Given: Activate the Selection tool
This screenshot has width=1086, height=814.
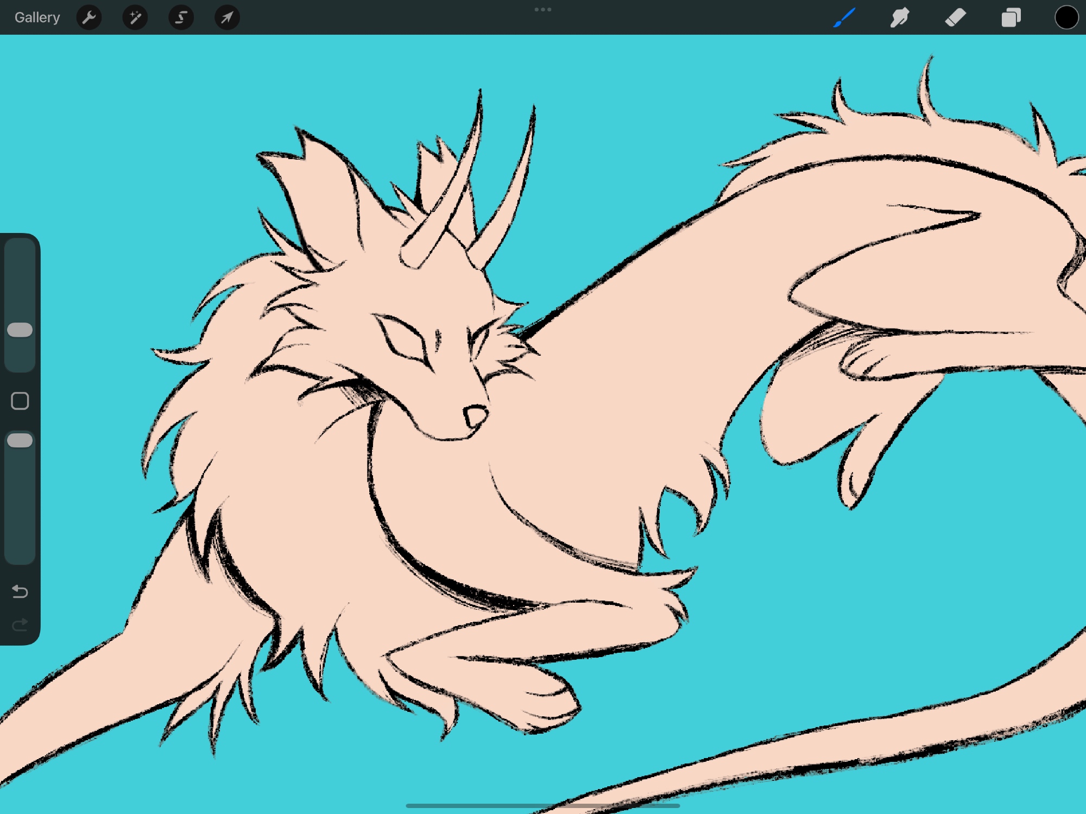Looking at the screenshot, I should coord(181,17).
